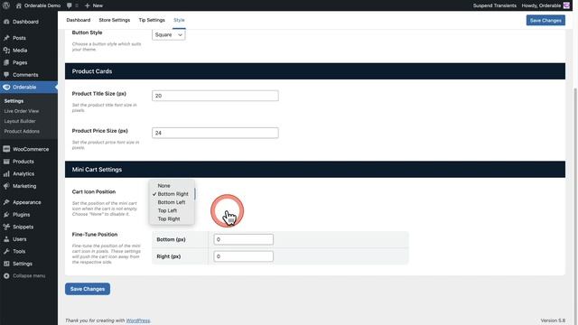This screenshot has width=578, height=325.
Task: Open Layout Builder submenu
Action: [x=20, y=121]
